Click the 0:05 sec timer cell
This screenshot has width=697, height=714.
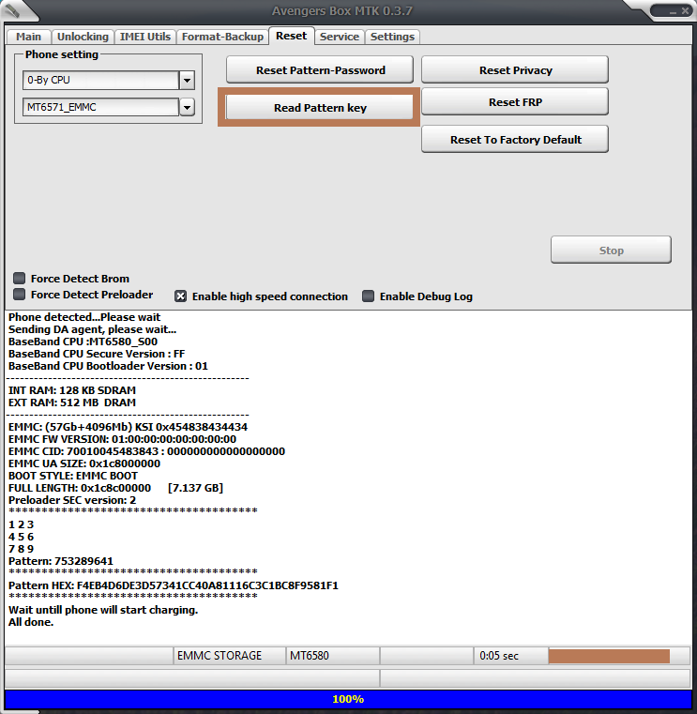click(x=511, y=656)
